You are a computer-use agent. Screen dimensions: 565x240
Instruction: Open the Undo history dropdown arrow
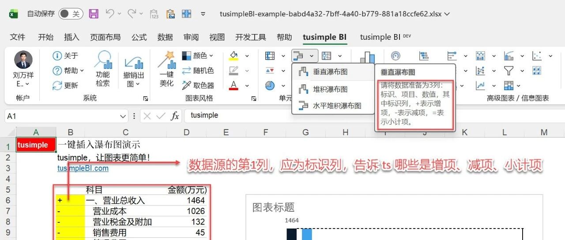coord(120,14)
